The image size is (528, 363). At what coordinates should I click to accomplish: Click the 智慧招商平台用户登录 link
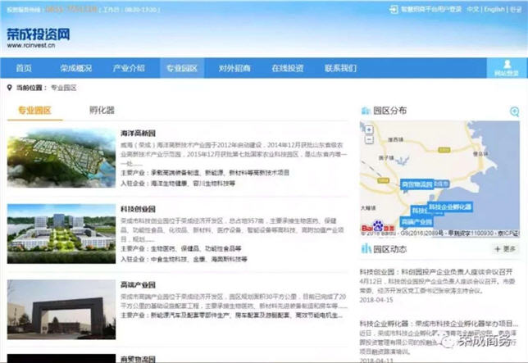(x=431, y=9)
